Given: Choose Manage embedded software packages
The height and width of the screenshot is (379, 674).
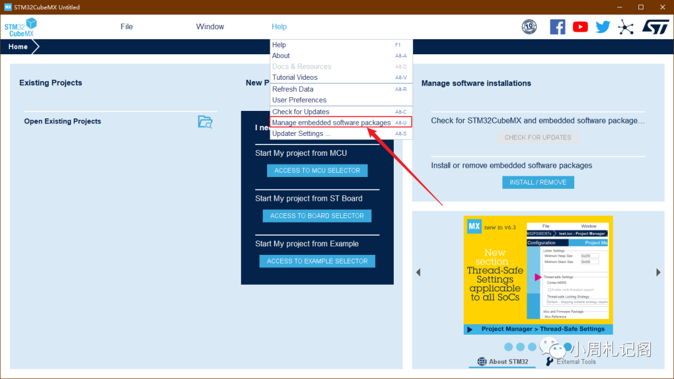Looking at the screenshot, I should (x=341, y=122).
